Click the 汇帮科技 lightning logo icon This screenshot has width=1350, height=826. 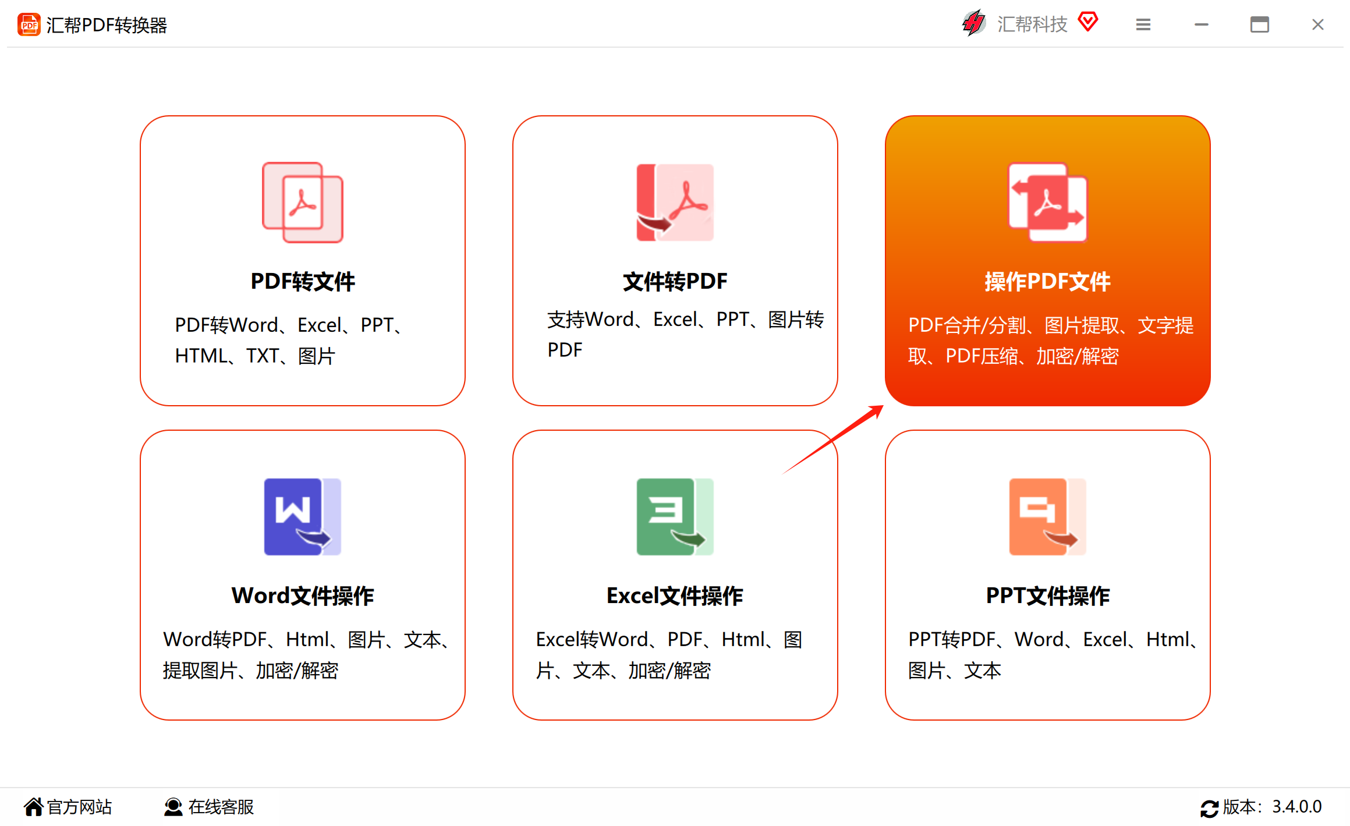click(974, 23)
